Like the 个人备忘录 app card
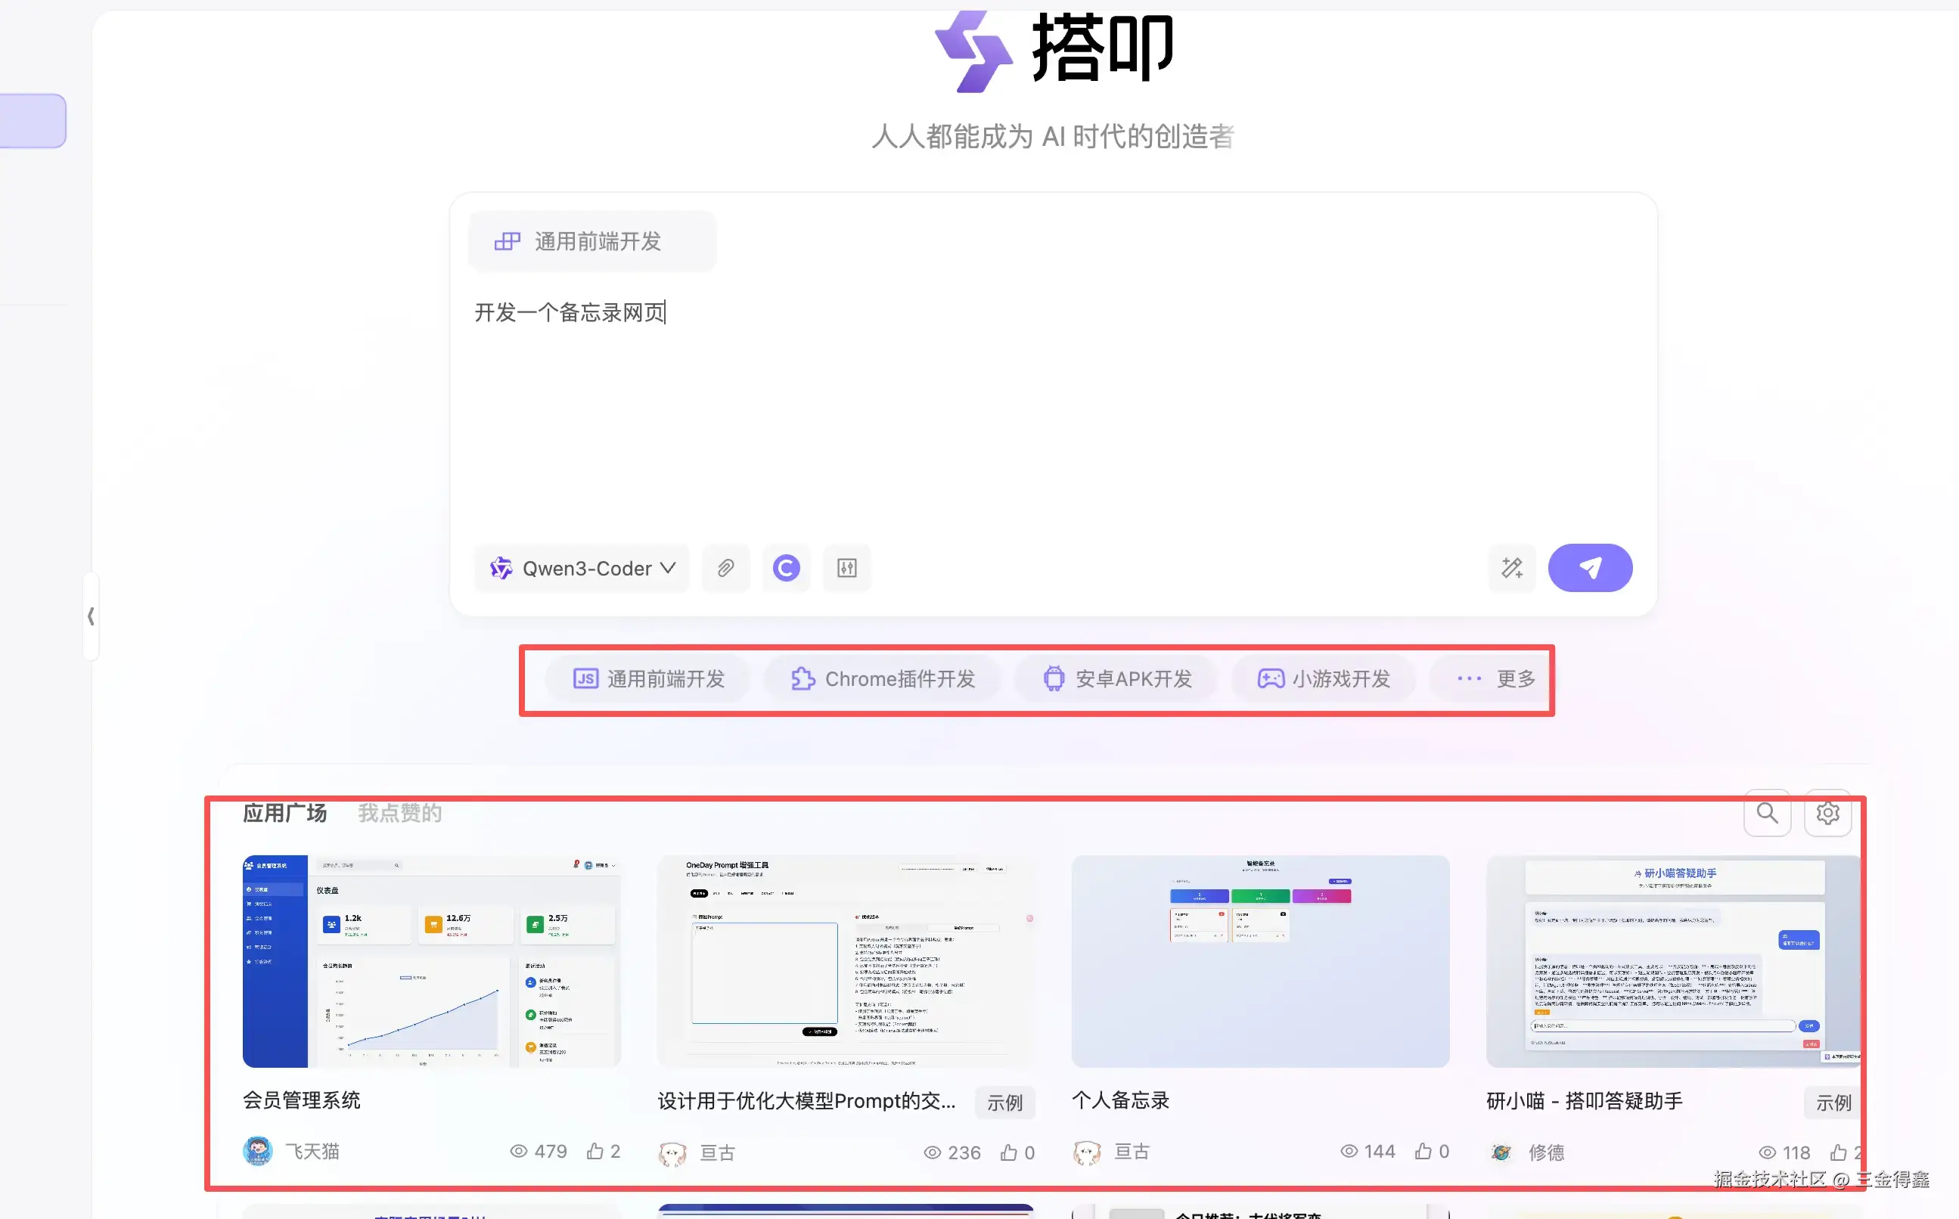This screenshot has height=1219, width=1959. [x=1423, y=1151]
